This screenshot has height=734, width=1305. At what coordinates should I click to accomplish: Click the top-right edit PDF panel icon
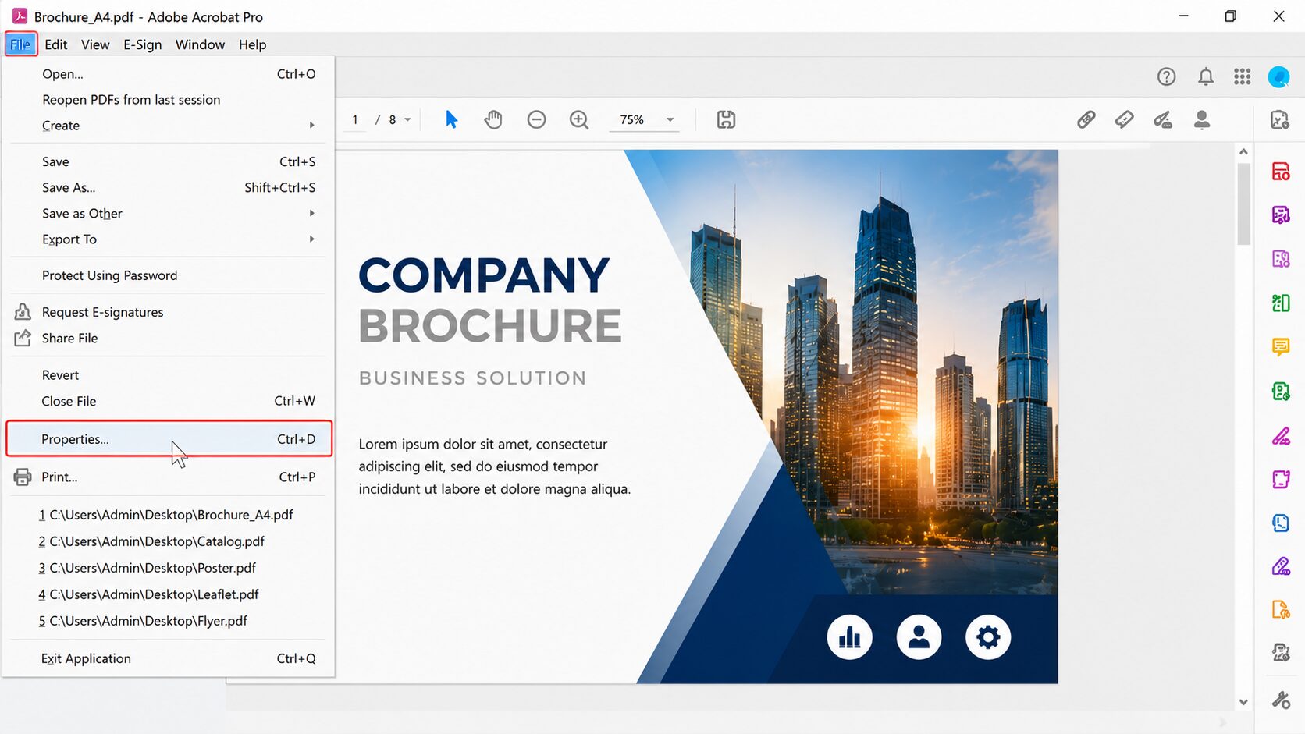(x=1280, y=119)
